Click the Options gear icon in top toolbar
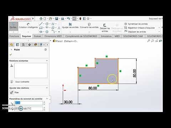Image resolution: width=171 pixels, height=128 pixels. point(88,18)
